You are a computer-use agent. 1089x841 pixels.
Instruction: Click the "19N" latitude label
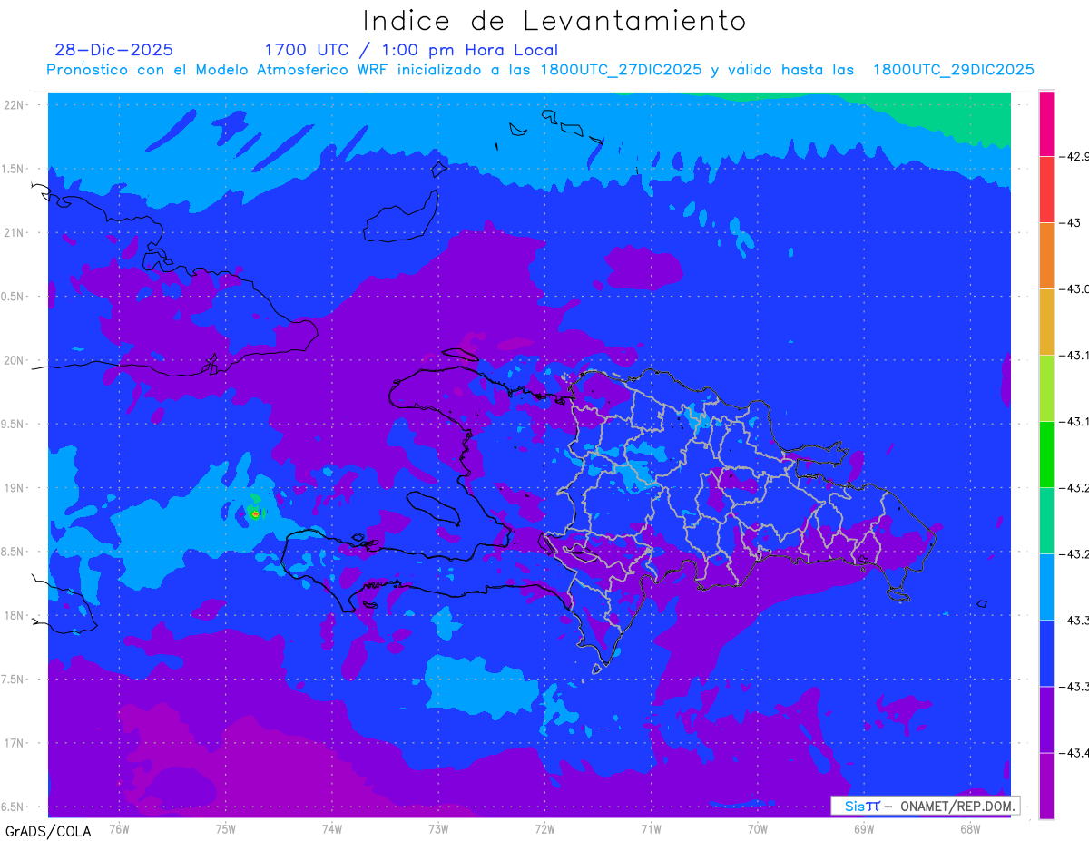point(15,488)
